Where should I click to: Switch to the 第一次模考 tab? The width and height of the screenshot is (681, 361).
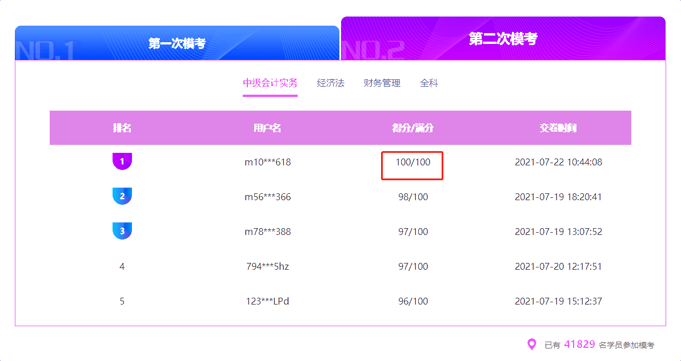177,41
